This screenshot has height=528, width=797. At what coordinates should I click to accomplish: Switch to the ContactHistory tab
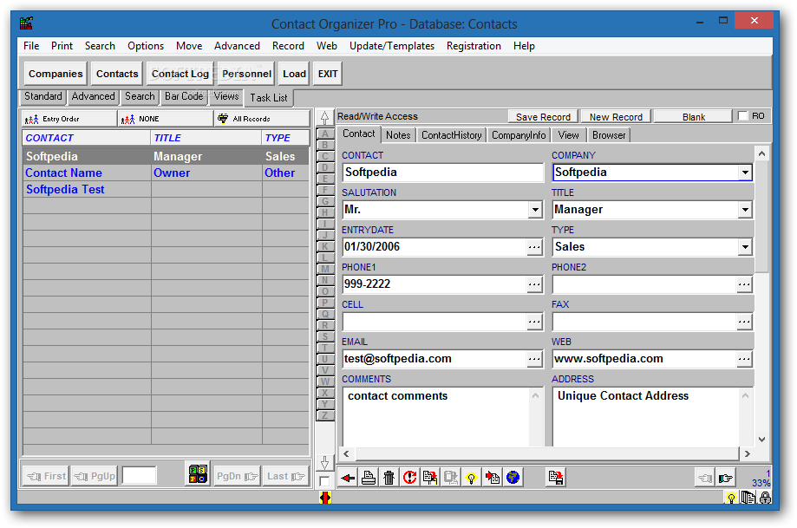(x=451, y=135)
